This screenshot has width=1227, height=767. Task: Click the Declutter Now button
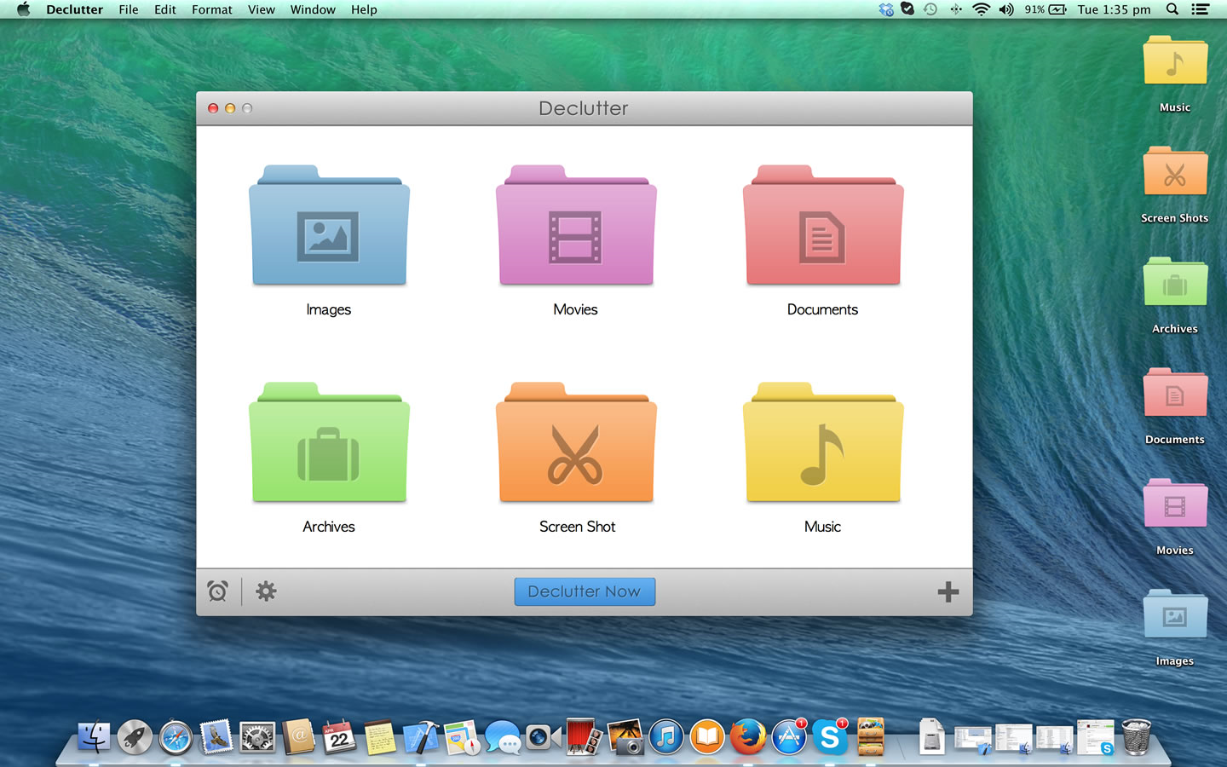click(585, 591)
